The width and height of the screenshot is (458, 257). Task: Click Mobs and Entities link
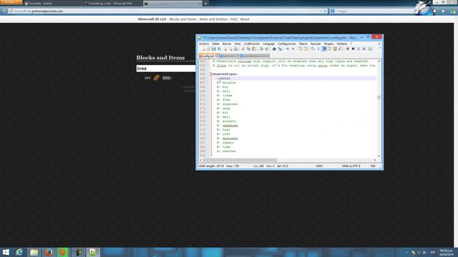point(213,19)
